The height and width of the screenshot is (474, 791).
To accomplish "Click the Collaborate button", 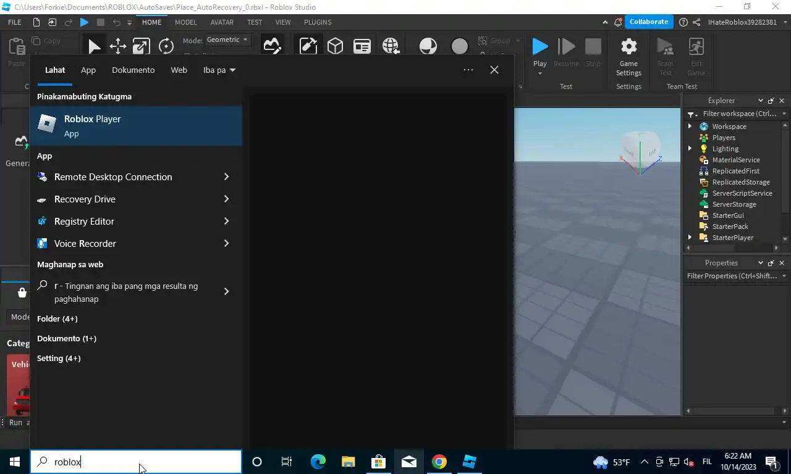I will tap(648, 22).
